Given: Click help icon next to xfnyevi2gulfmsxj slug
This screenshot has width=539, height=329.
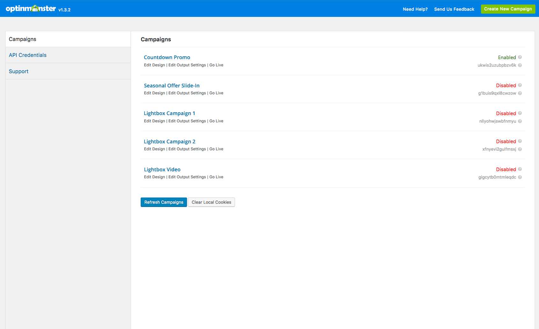Looking at the screenshot, I should 520,149.
